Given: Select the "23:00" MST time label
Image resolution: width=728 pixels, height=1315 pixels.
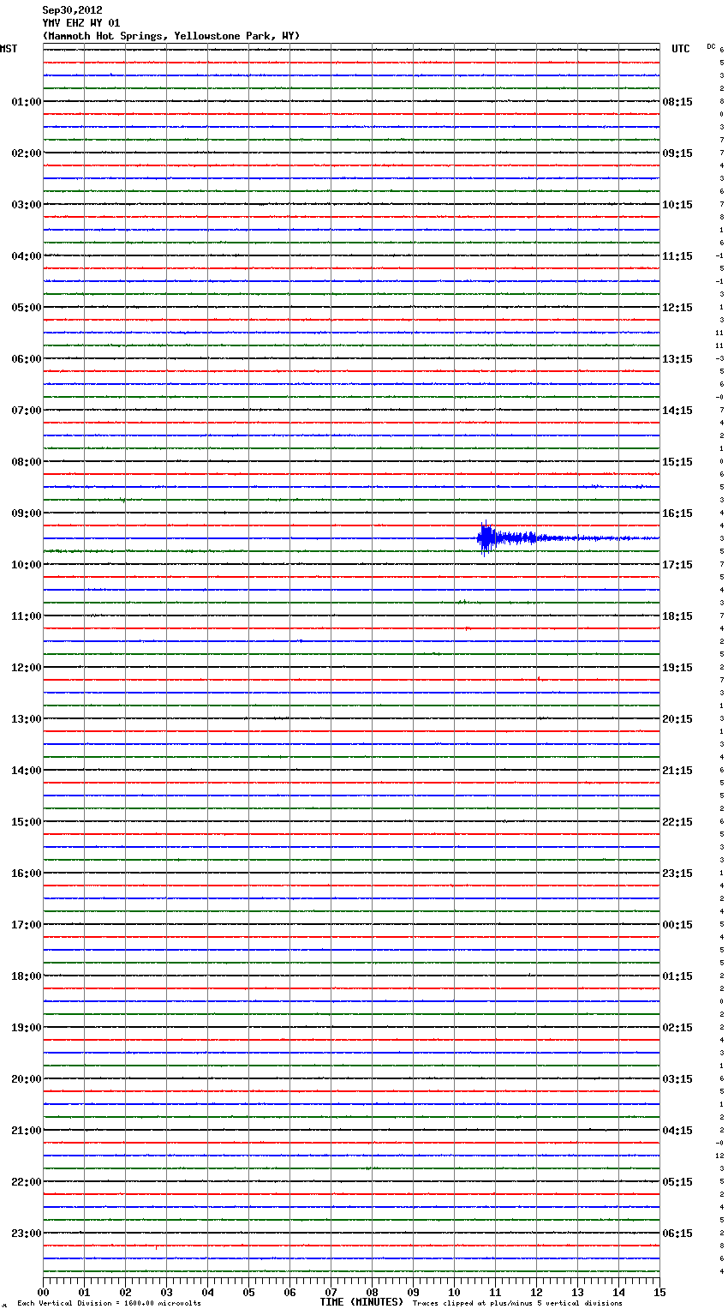Looking at the screenshot, I should point(27,1234).
